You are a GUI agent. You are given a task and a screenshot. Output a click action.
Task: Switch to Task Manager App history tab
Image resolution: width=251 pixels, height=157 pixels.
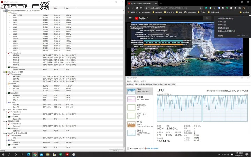(145, 84)
